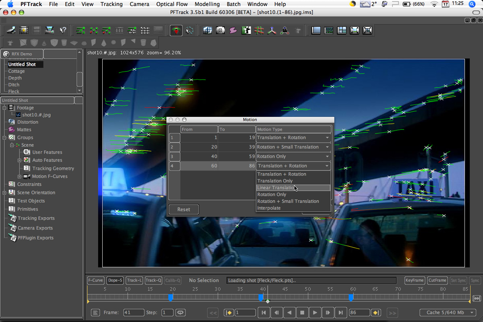Screen dimensions: 483x322
Task: Expand the Motion F-Curves tree node
Action: (19, 176)
